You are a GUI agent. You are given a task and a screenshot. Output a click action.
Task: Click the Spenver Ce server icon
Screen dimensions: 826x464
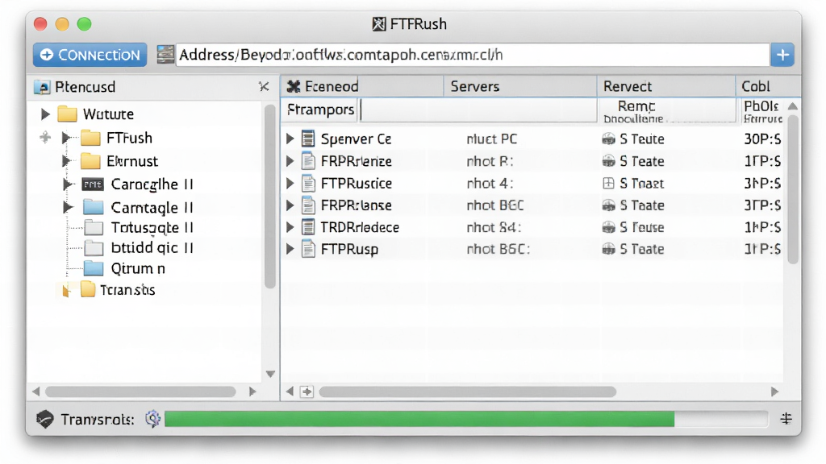point(308,139)
